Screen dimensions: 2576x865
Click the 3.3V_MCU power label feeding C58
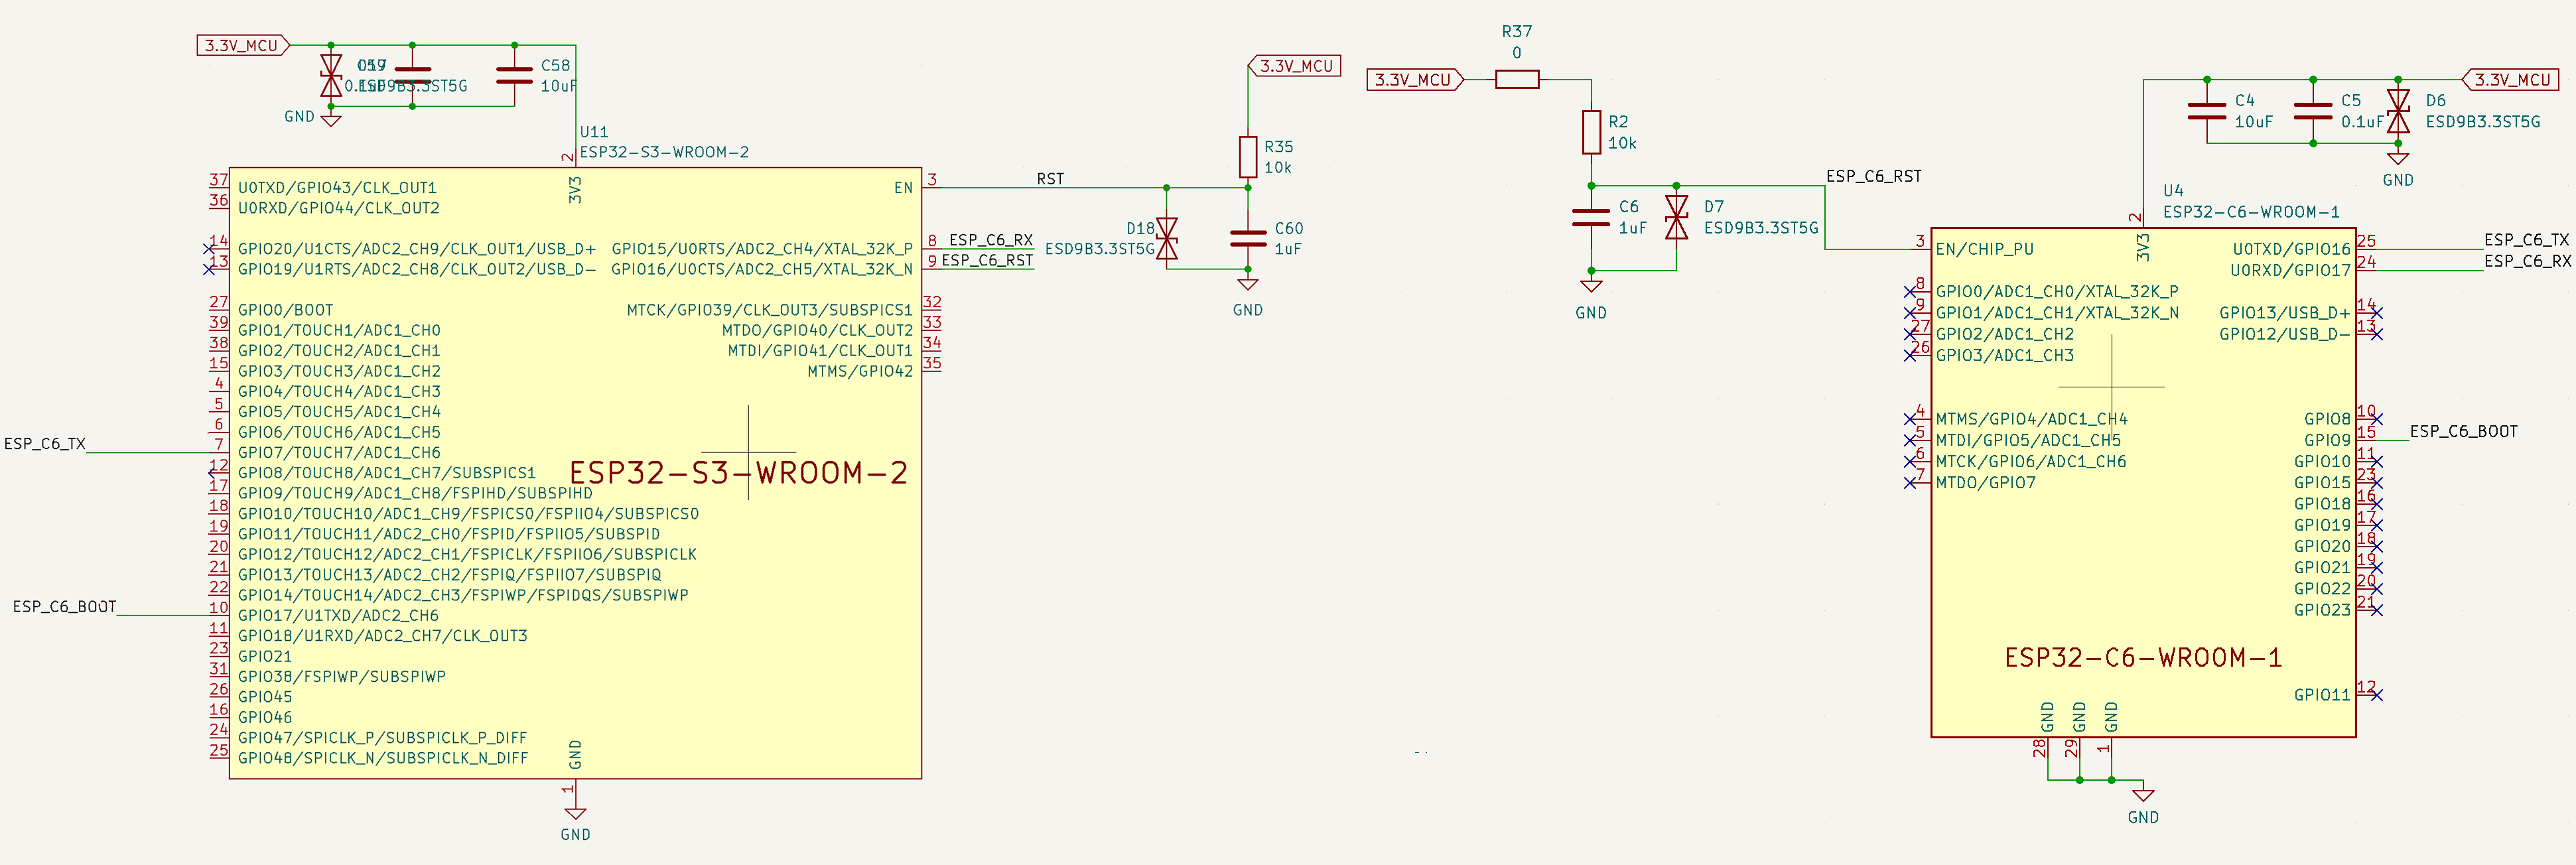(x=243, y=45)
